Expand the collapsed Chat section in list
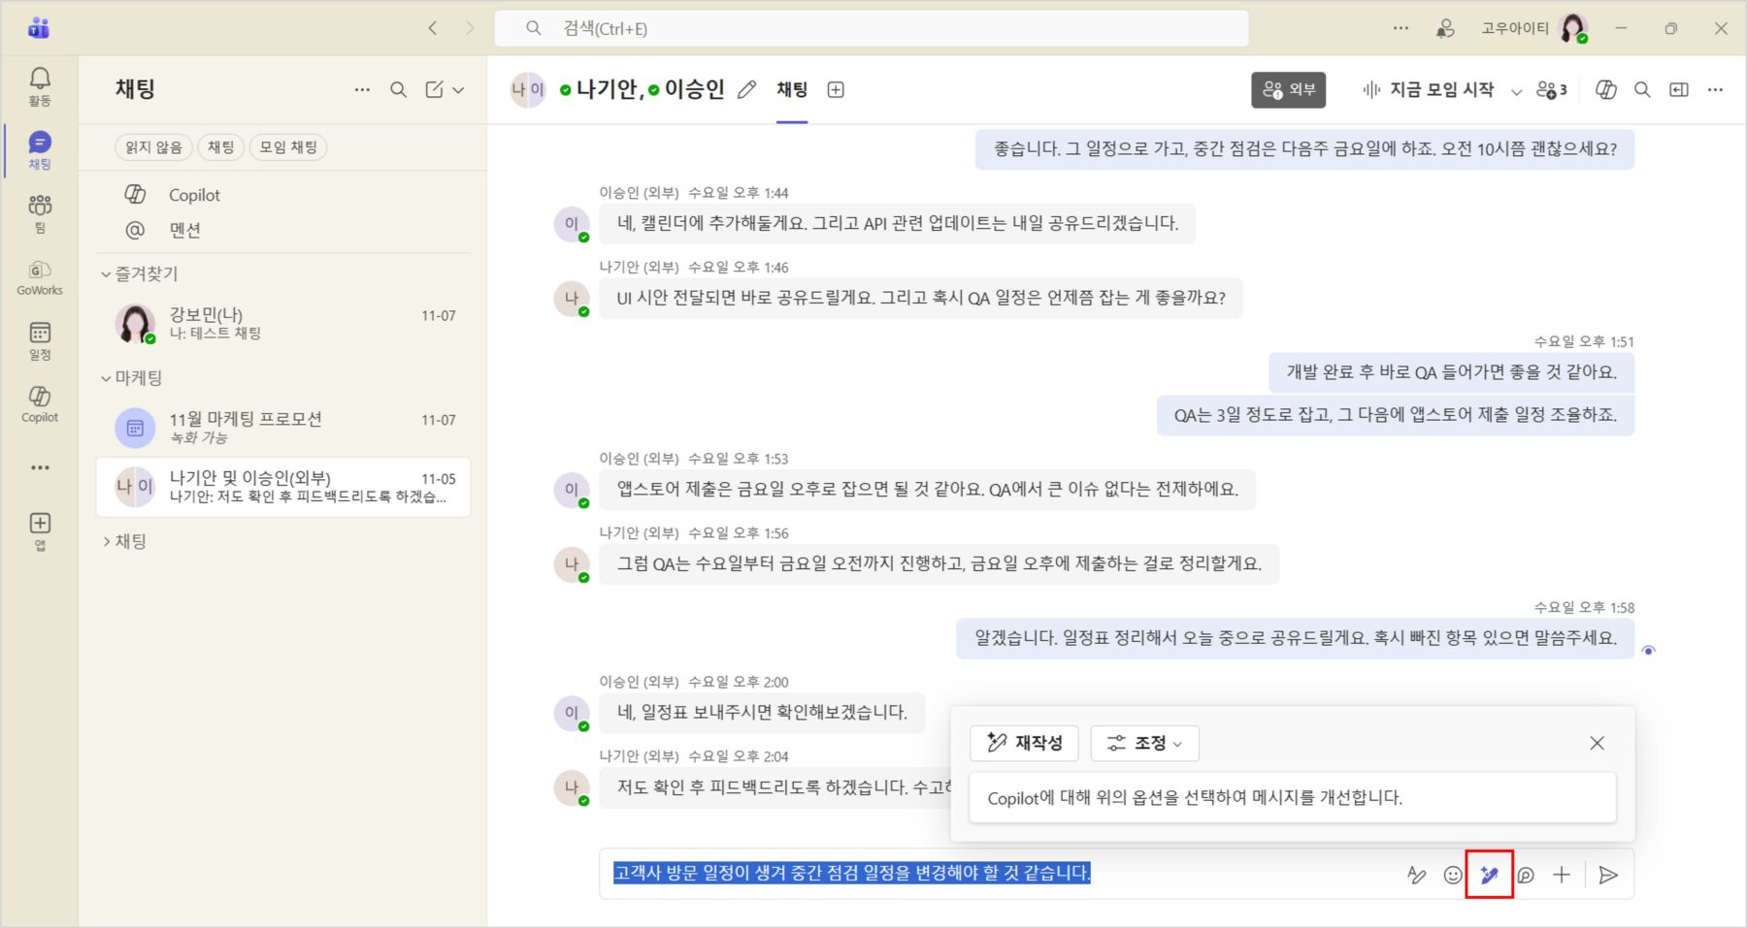 (x=106, y=542)
